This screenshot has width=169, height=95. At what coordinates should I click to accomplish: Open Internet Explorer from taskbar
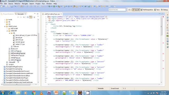(x=11, y=93)
